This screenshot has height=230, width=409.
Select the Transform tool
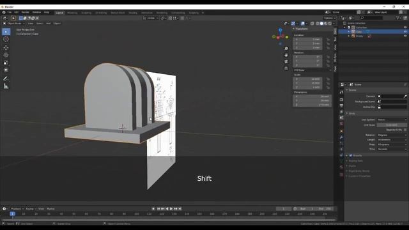(6, 70)
